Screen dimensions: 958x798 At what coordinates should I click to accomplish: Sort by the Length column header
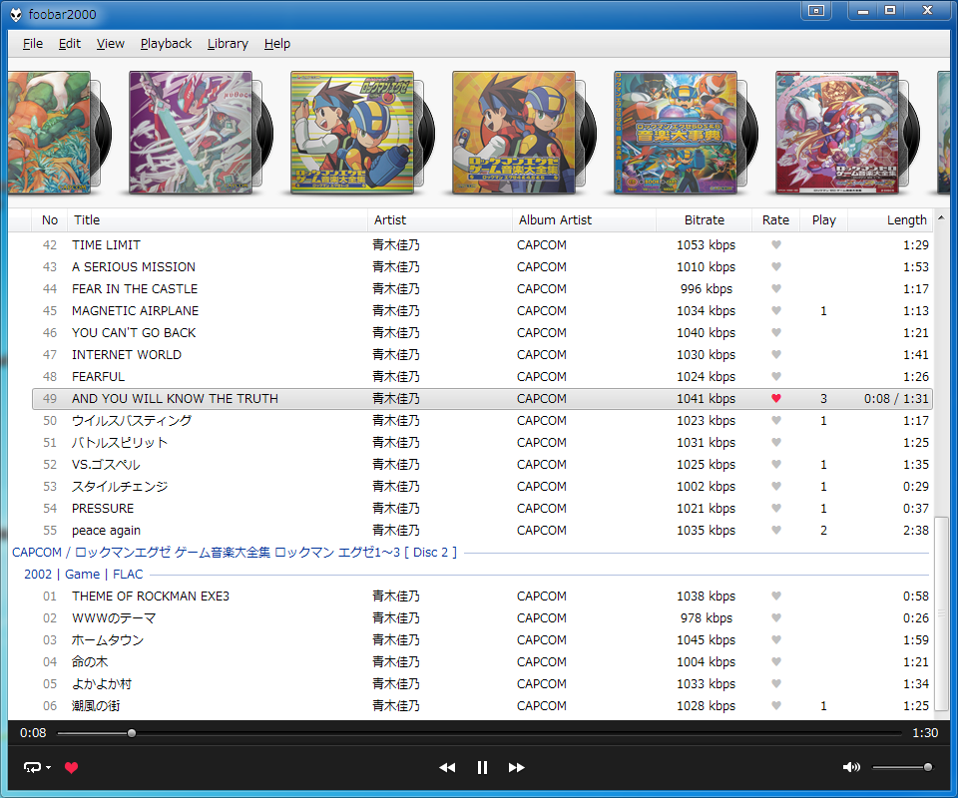(890, 220)
